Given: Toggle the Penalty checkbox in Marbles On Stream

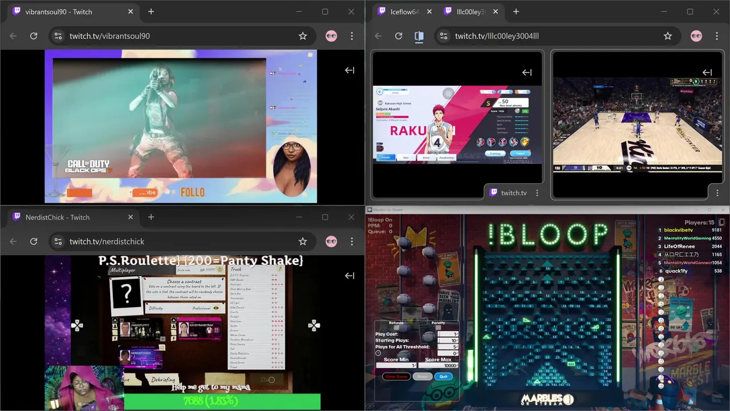Looking at the screenshot, I should pyautogui.click(x=438, y=328).
